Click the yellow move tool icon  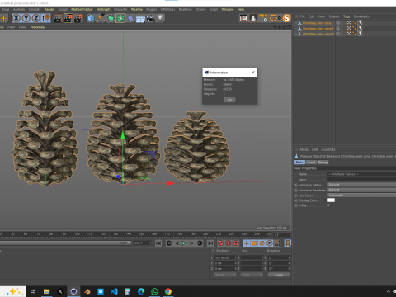pos(4,18)
